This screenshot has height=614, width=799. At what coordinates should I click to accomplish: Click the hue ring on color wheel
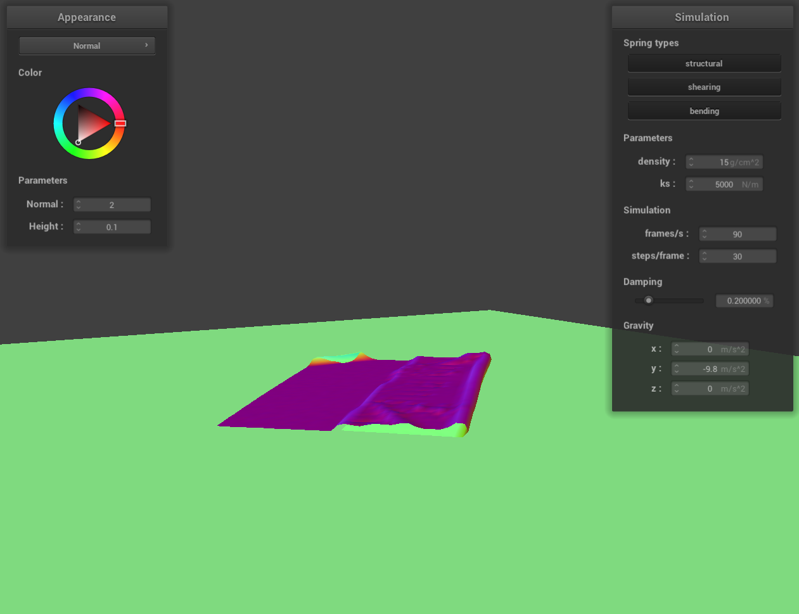89,93
